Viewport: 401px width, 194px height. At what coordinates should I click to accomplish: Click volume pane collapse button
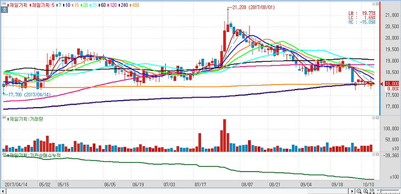(x=374, y=118)
